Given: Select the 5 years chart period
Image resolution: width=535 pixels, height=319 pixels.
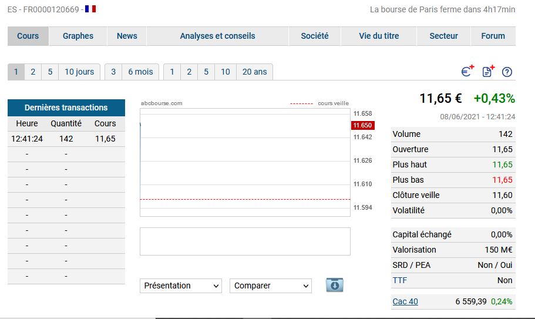Looking at the screenshot, I should point(206,72).
